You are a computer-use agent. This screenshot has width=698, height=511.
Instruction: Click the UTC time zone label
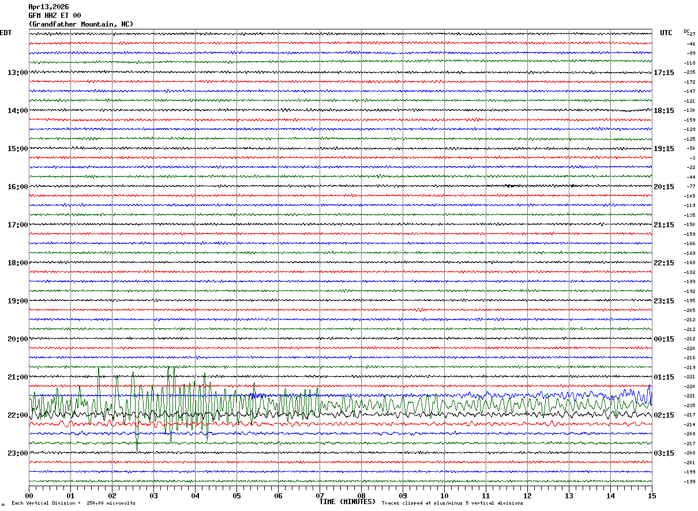tap(666, 33)
